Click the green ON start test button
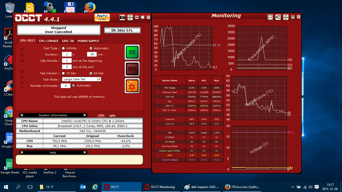The height and width of the screenshot is (192, 342). (x=132, y=52)
